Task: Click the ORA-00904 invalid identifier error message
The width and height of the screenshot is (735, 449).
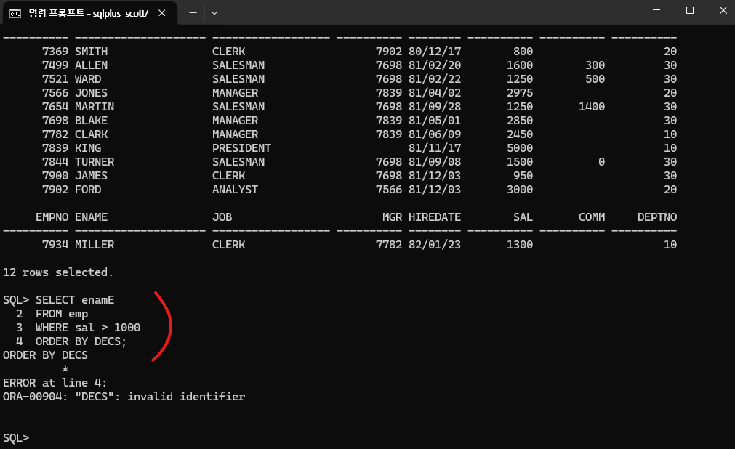Action: (x=124, y=396)
